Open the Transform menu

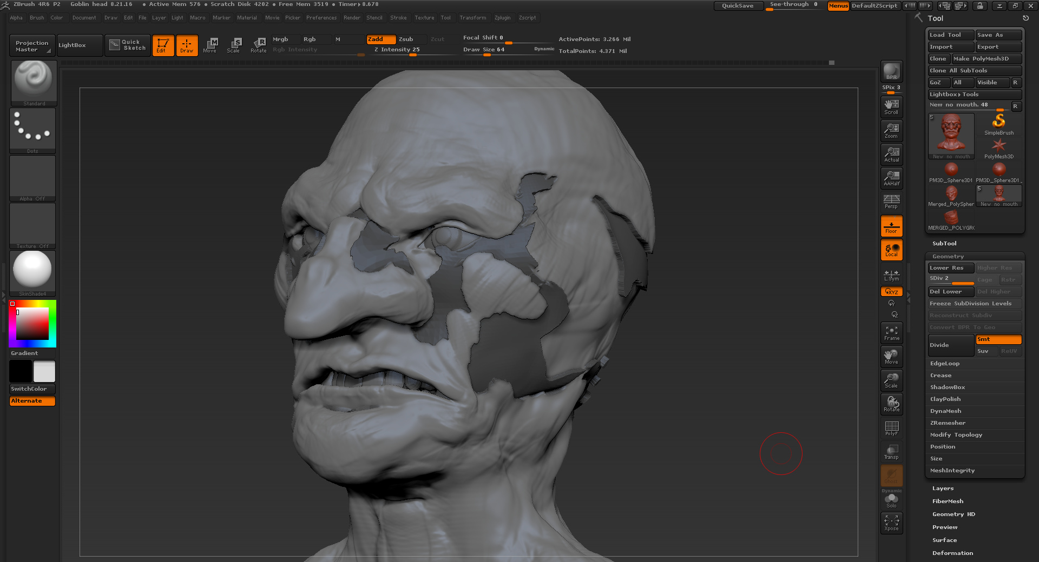coord(473,18)
